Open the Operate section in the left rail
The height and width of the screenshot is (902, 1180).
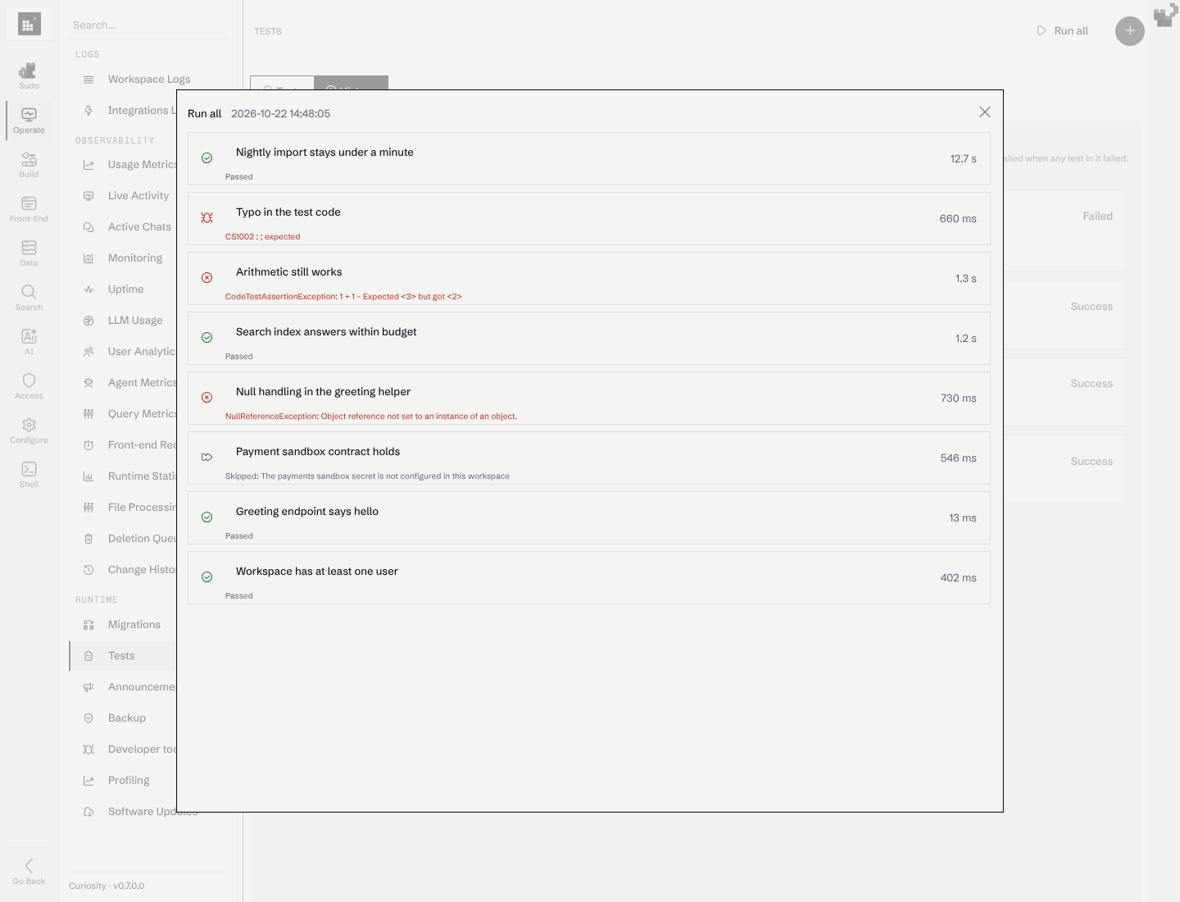click(x=29, y=120)
